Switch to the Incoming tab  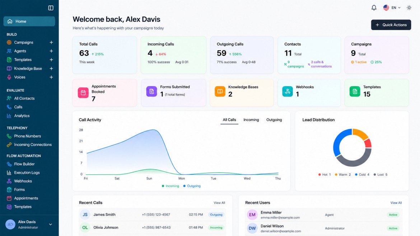pos(251,120)
